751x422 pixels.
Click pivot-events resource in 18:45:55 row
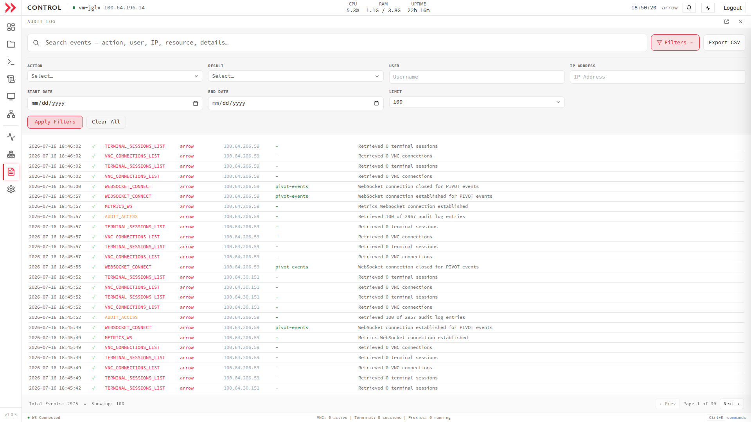pos(292,267)
